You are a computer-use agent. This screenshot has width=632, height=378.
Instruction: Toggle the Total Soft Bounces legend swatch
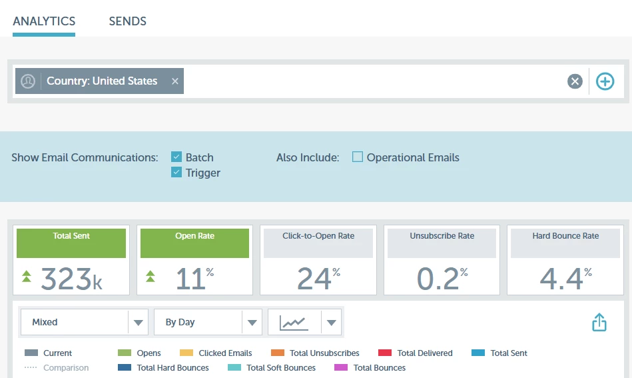[234, 367]
